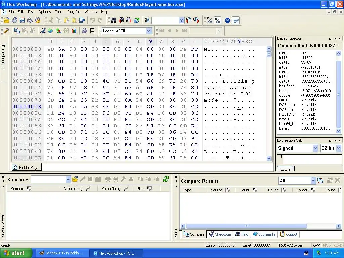Click the Data Inspector scroll down arrow
Image resolution: width=344 pixels, height=258 pixels.
[339, 131]
